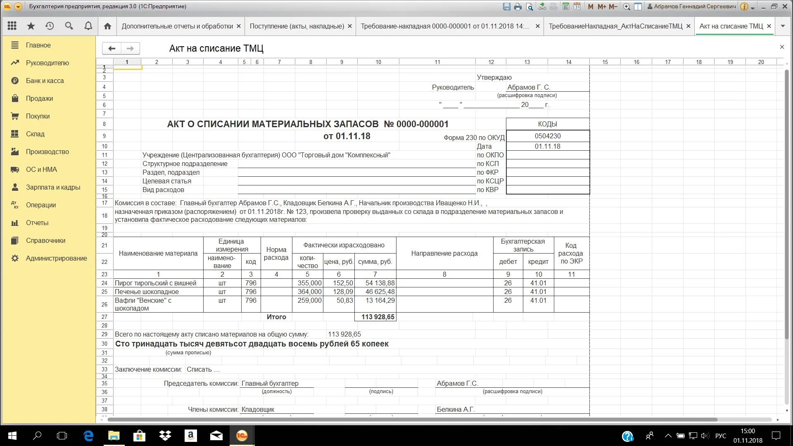Open the Windows Start menu
This screenshot has height=446, width=793.
point(12,435)
